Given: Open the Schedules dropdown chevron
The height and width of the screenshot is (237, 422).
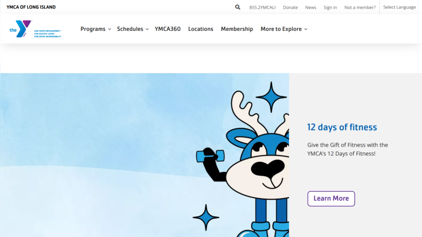Looking at the screenshot, I should (x=147, y=29).
